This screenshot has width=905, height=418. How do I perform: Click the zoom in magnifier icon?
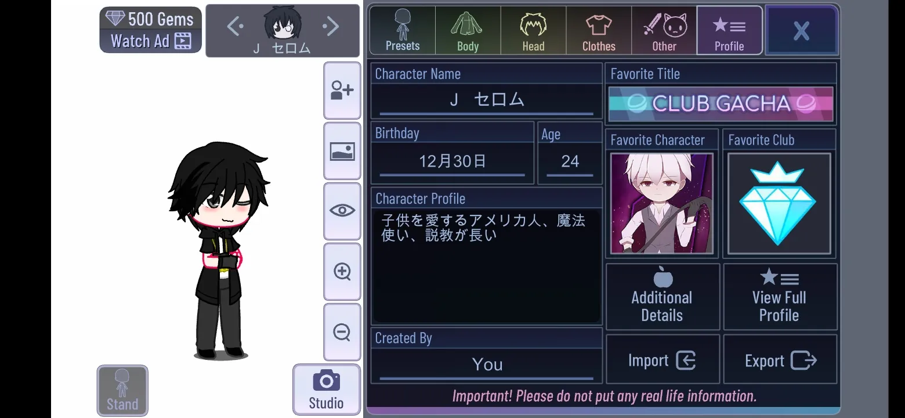click(342, 271)
